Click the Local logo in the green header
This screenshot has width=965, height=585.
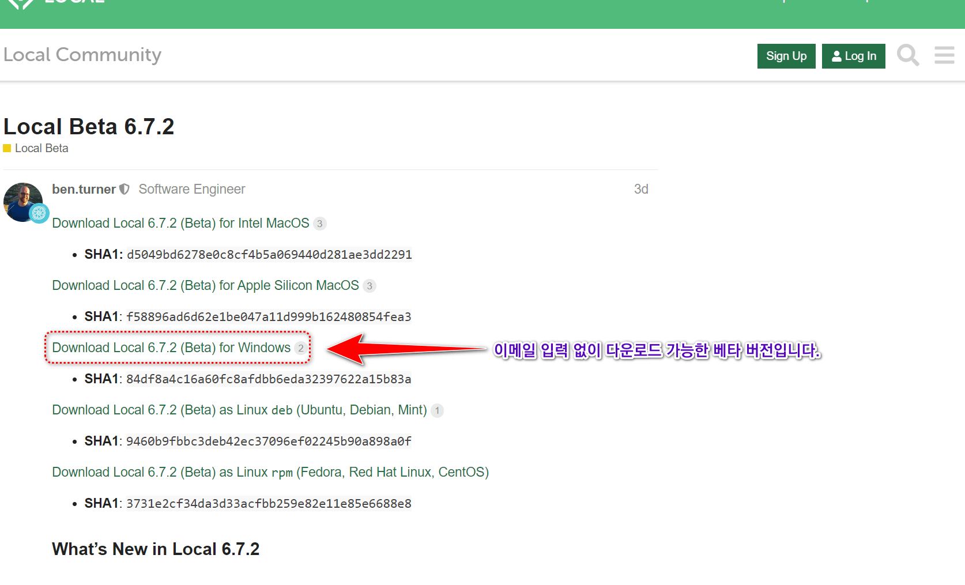pyautogui.click(x=58, y=6)
